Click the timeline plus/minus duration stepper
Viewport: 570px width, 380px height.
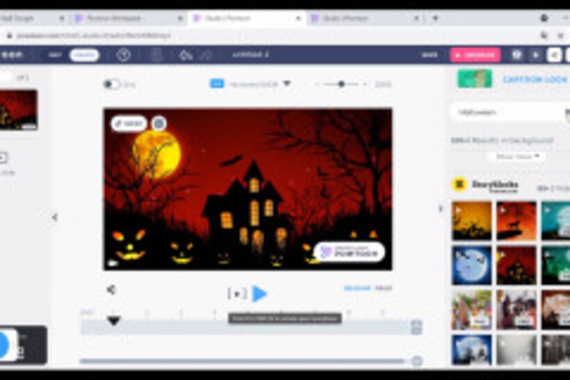416,327
